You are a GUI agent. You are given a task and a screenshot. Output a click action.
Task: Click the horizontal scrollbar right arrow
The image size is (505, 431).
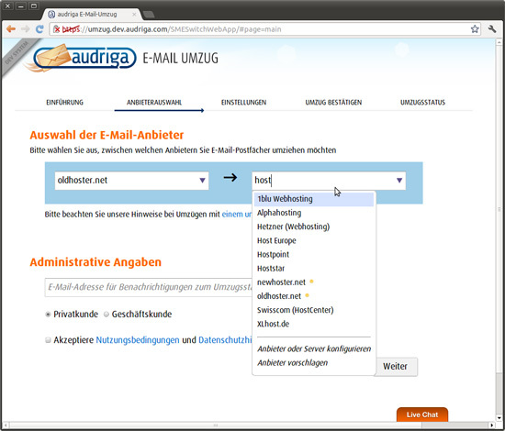tap(492, 425)
